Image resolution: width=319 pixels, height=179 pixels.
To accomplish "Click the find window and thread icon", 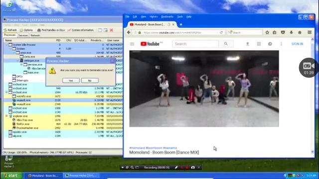I will [x=106, y=30].
